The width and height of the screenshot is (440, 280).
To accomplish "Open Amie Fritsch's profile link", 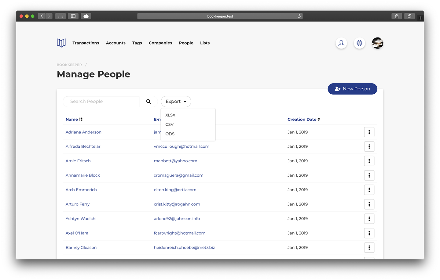I will point(78,161).
